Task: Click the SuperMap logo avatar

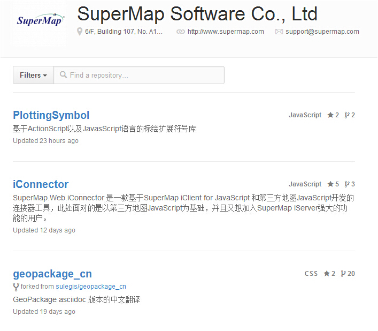Action: [x=40, y=21]
